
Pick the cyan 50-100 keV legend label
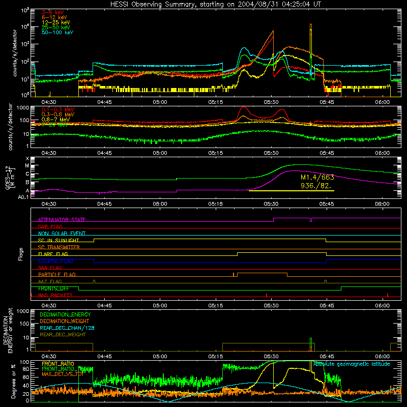[57, 33]
